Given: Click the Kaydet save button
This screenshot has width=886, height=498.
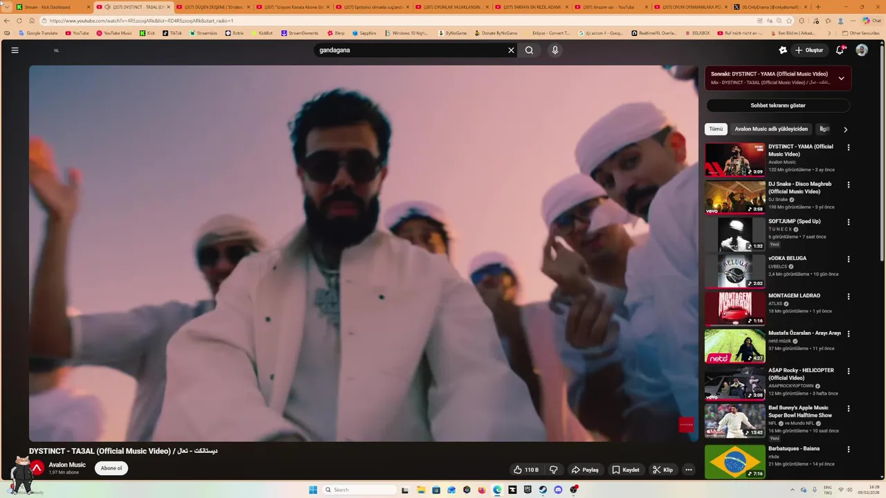Looking at the screenshot, I should [626, 470].
